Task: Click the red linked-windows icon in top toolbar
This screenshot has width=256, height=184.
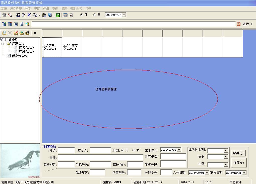Action: 10,15
